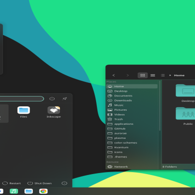Open the color-schemes place entry
Image resolution: width=195 pixels, height=195 pixels.
pyautogui.click(x=132, y=143)
